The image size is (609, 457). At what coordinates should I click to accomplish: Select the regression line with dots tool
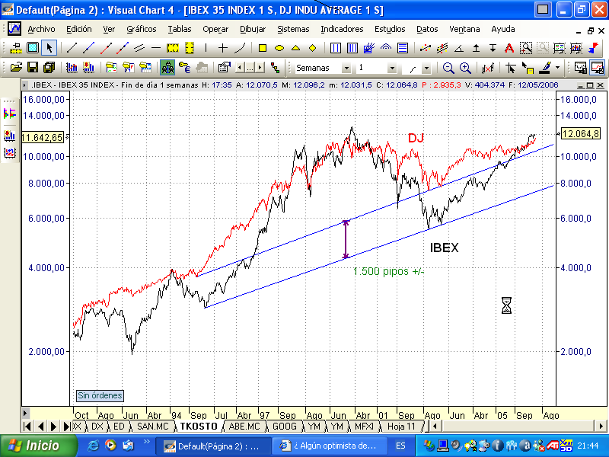(x=426, y=48)
